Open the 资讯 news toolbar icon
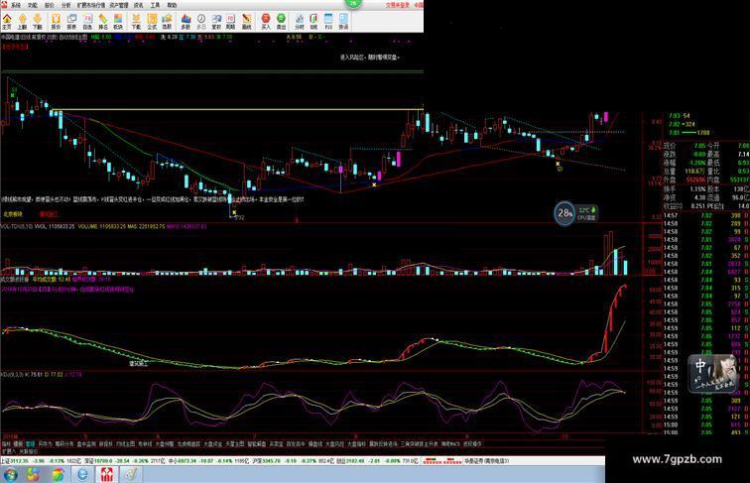This screenshot has height=483, width=750. click(x=343, y=21)
